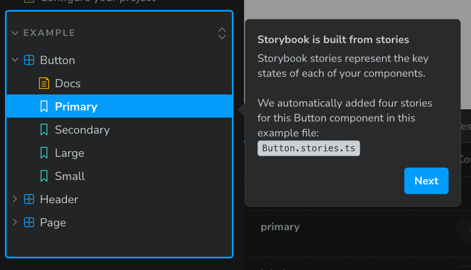This screenshot has width=471, height=270.
Task: Expand the Page component chevron
Action: tap(15, 222)
